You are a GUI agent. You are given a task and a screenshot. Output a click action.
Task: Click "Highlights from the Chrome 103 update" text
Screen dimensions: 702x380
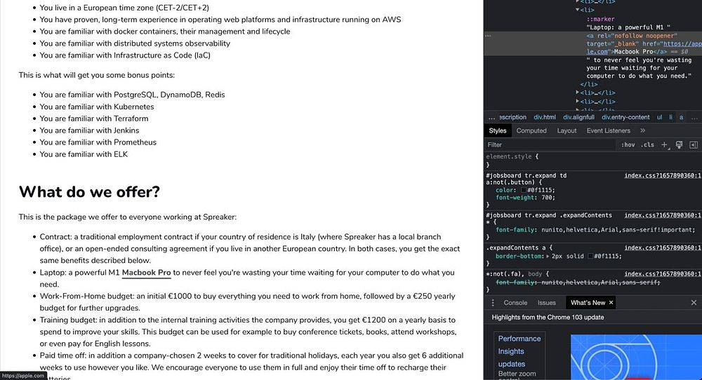[x=548, y=318]
